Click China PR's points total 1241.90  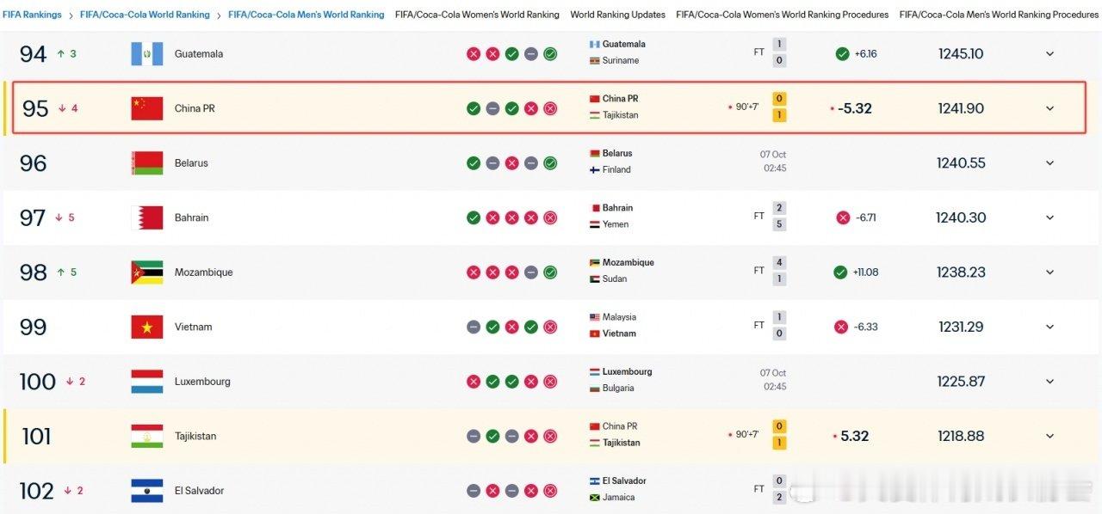tap(961, 108)
